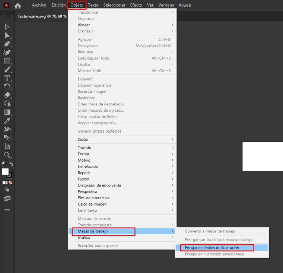Click Convertir a mesas de trabajo

click(x=222, y=231)
